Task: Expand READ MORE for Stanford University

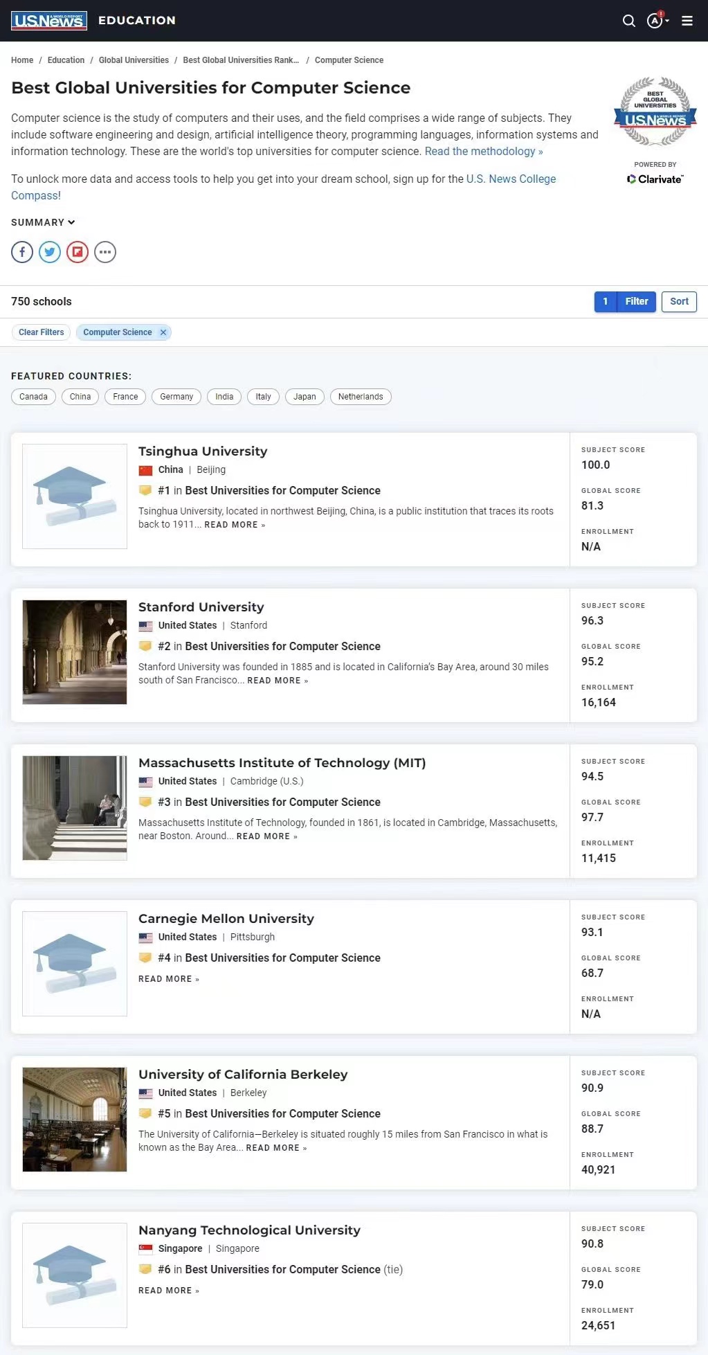Action: pos(278,681)
